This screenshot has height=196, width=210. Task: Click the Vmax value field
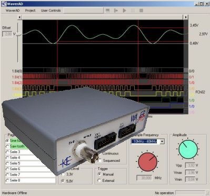pyautogui.click(x=190, y=172)
